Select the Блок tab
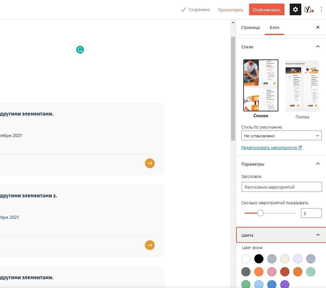 [274, 28]
